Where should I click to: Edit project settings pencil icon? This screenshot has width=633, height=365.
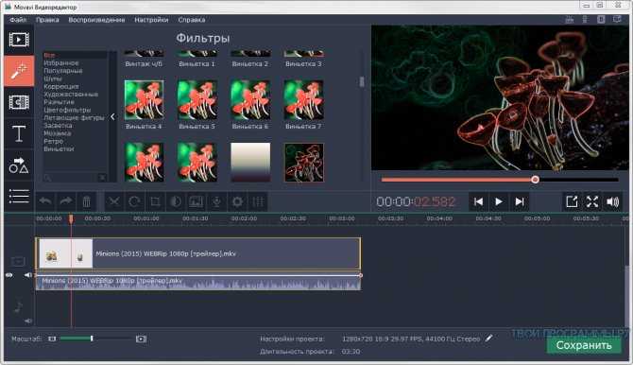click(x=488, y=338)
